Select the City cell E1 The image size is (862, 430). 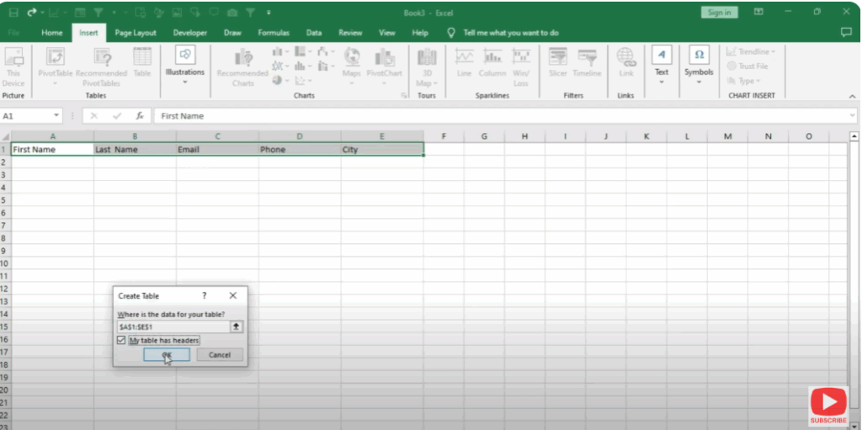tap(382, 149)
